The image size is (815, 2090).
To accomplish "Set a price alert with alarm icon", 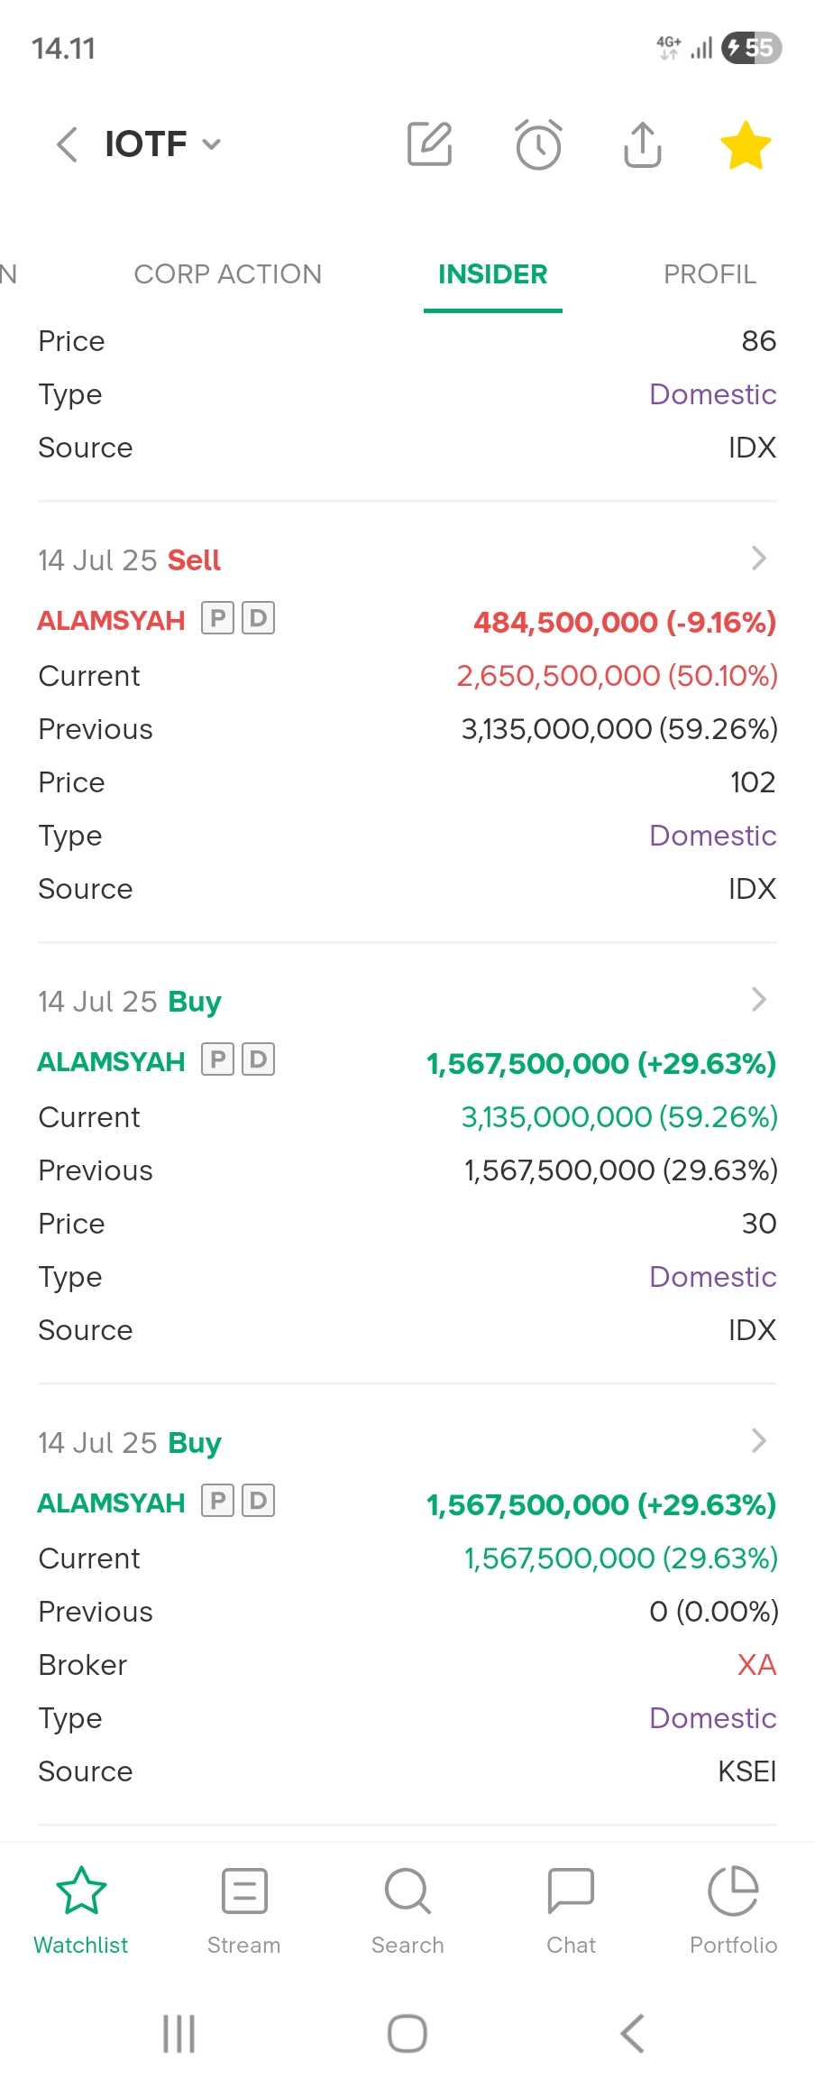I will pyautogui.click(x=538, y=144).
